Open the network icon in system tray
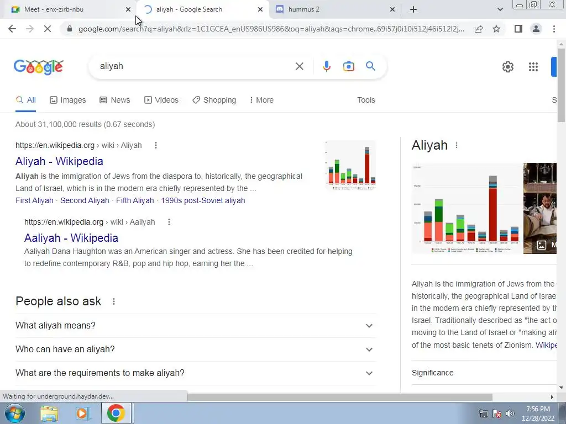The image size is (566, 424). [483, 414]
